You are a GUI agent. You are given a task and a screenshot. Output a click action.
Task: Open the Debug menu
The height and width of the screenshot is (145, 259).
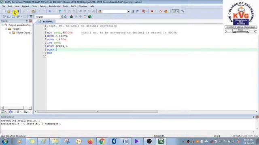click(43, 6)
